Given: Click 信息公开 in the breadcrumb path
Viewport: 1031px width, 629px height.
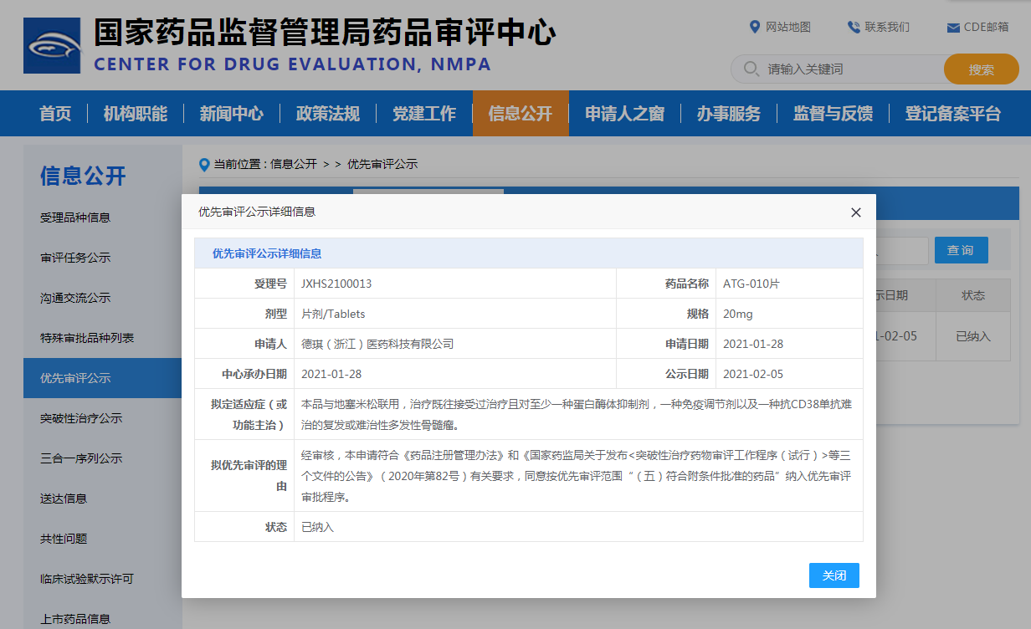Looking at the screenshot, I should [x=293, y=165].
